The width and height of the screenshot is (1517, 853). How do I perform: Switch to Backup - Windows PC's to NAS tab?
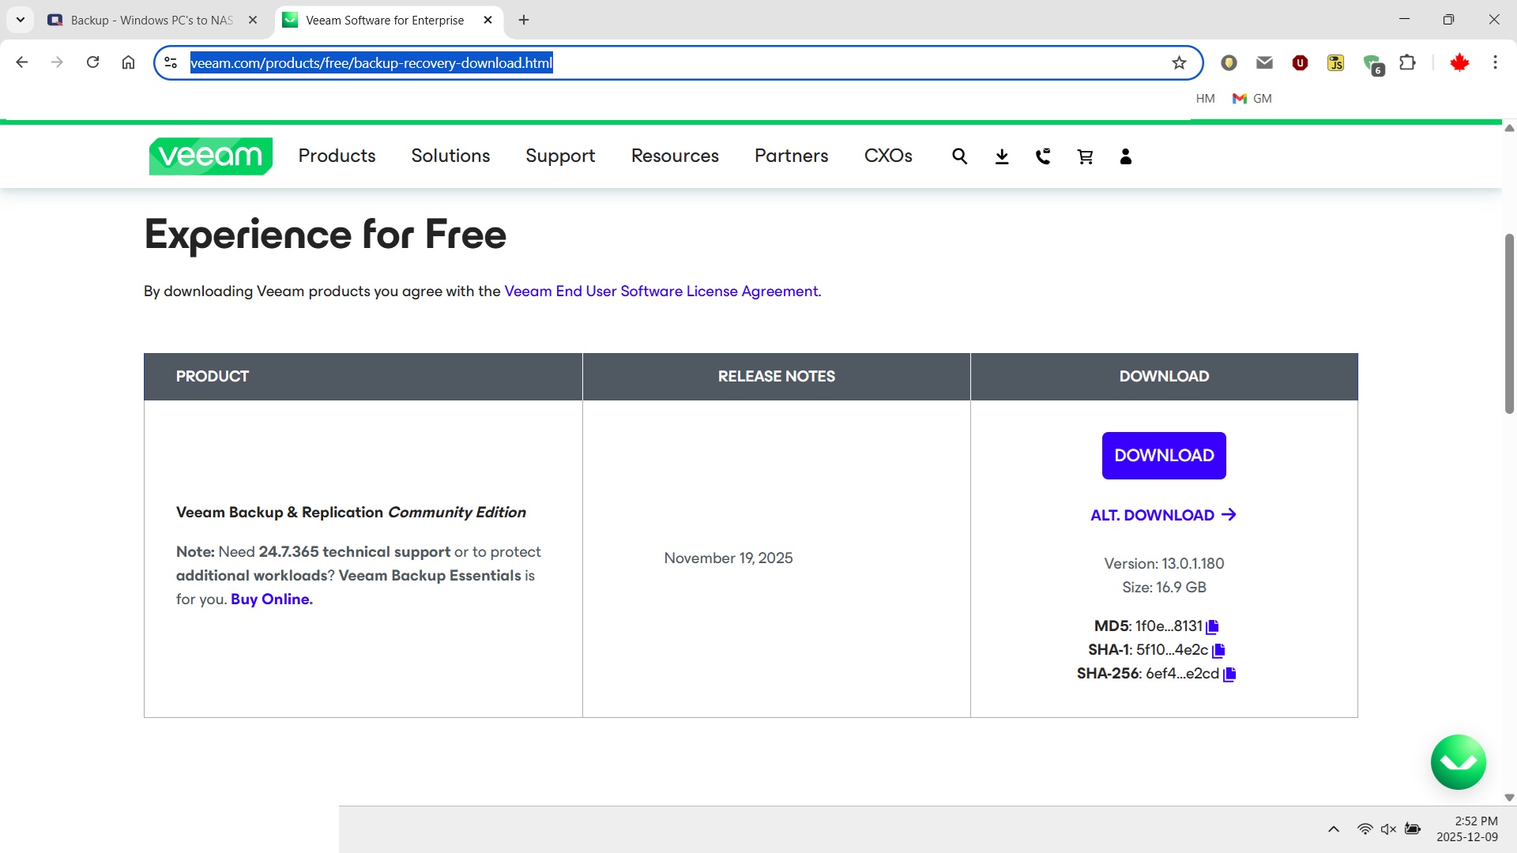[150, 21]
